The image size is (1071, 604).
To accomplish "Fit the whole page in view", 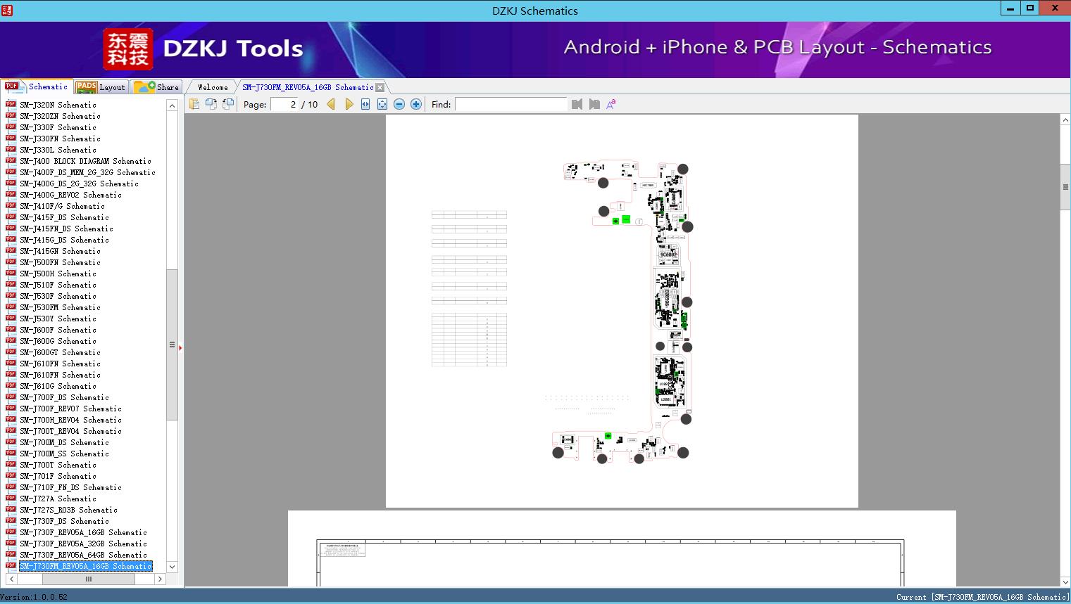I will (x=382, y=104).
